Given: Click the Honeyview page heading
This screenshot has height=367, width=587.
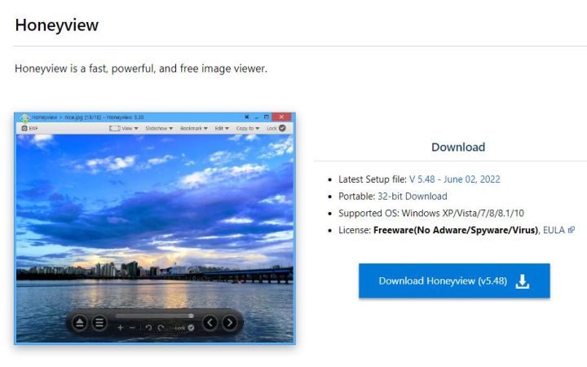Looking at the screenshot, I should [x=57, y=25].
